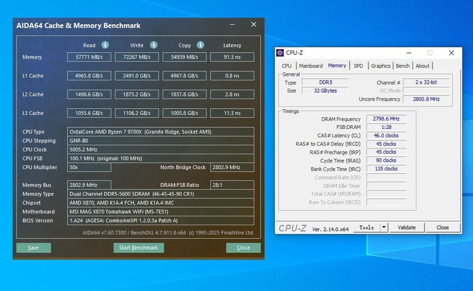The width and height of the screenshot is (473, 291).
Task: Click the Read info icon in AIDA64
Action: click(105, 45)
